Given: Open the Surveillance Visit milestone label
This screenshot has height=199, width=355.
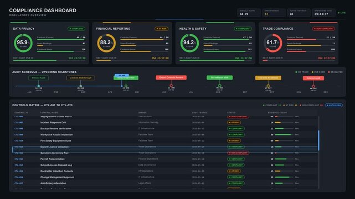Looking at the screenshot, I should (220, 77).
